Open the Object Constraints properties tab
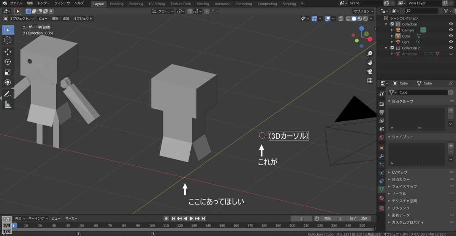This screenshot has width=456, height=236. (382, 181)
